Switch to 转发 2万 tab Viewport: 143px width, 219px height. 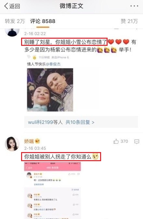pyautogui.click(x=15, y=21)
